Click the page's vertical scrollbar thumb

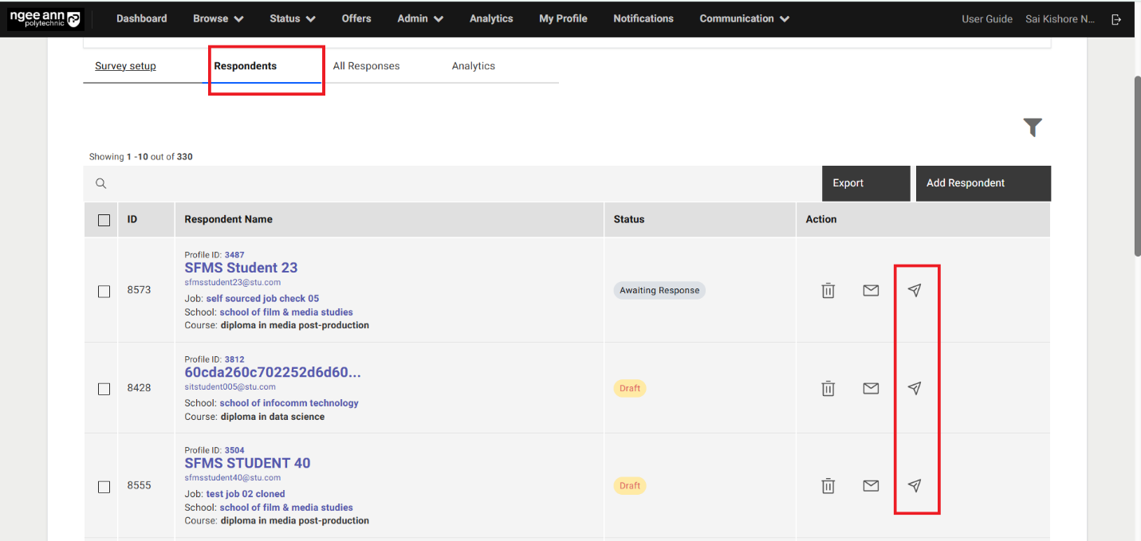pos(1136,166)
